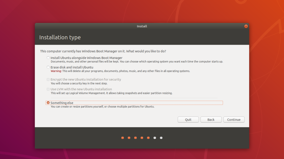Click Continue to proceed
284x159 pixels.
coord(234,120)
